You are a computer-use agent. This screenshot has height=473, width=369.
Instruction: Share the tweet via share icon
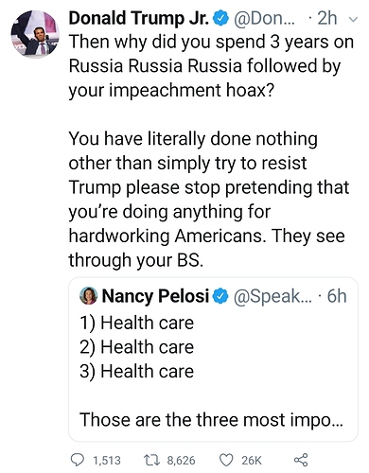[301, 460]
